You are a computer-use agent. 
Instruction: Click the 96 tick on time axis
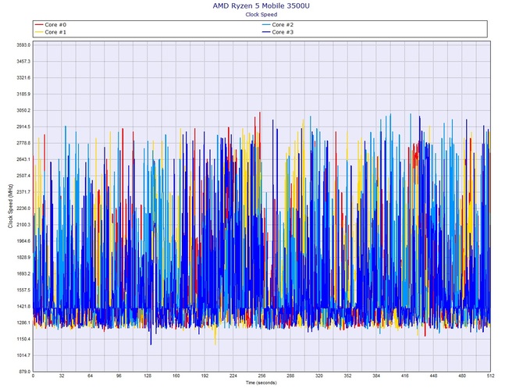pos(119,376)
